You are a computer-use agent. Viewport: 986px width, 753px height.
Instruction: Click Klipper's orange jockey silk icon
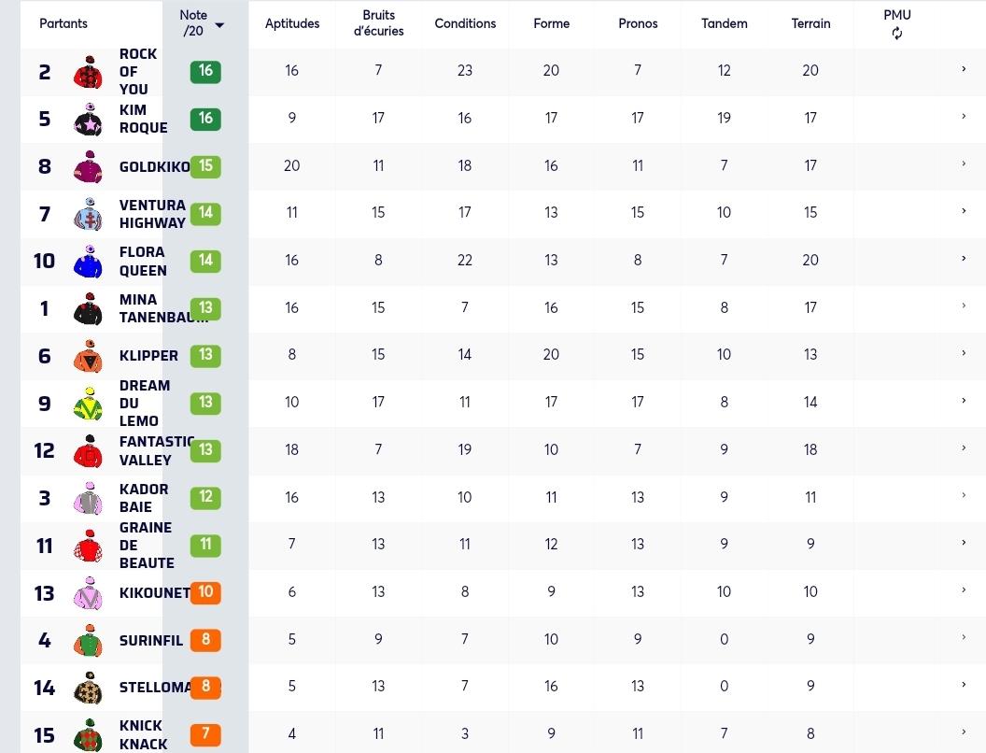click(88, 356)
